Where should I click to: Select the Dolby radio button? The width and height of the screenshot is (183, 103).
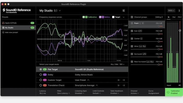click(x=41, y=75)
